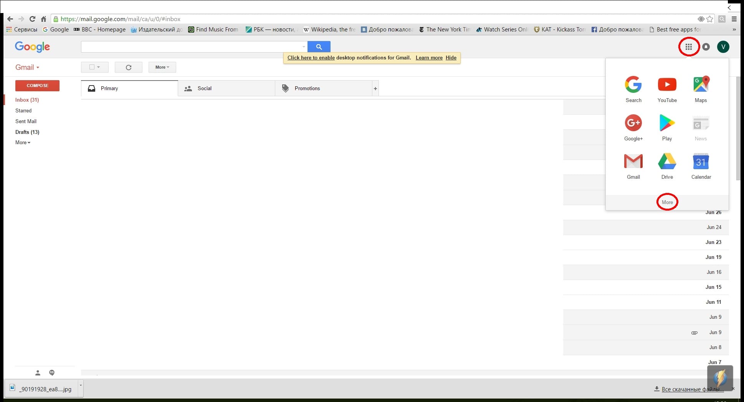Viewport: 744px width, 402px height.
Task: Bookmark page with star icon
Action: [710, 19]
